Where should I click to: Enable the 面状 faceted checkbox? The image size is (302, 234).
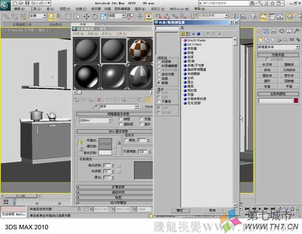tap(141, 124)
